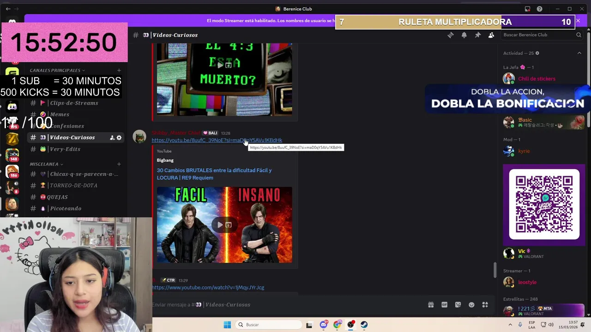This screenshot has width=591, height=332.
Task: Open the sticker picker icon
Action: click(458, 305)
